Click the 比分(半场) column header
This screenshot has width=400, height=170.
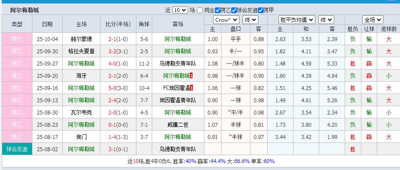click(x=118, y=24)
